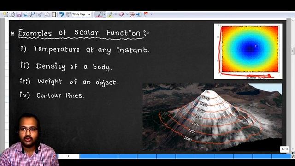Click the 4 / 15 page indicator
Image resolution: width=295 pixels, height=166 pixels.
click(285, 149)
